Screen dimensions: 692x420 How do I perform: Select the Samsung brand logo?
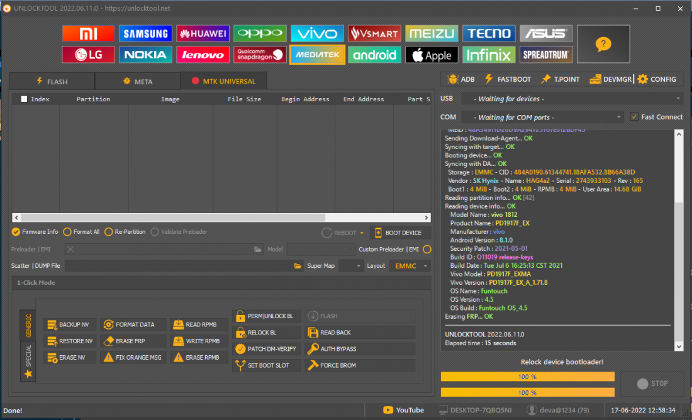pos(145,33)
